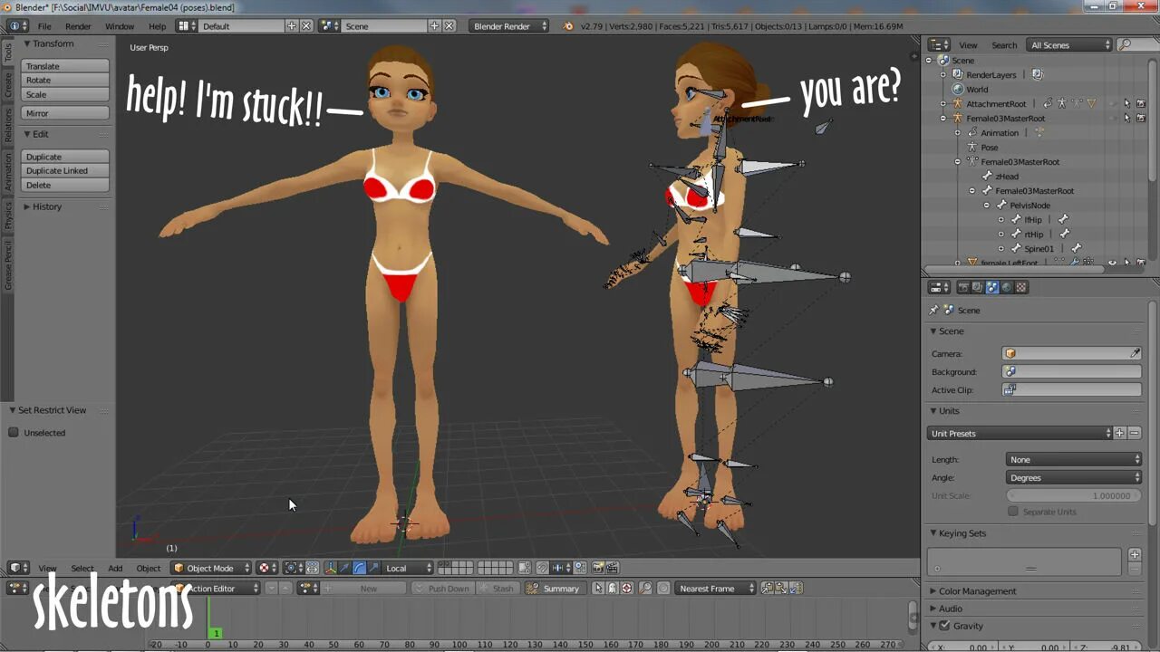Click the Active Clip input field
The image size is (1160, 652).
(1071, 389)
